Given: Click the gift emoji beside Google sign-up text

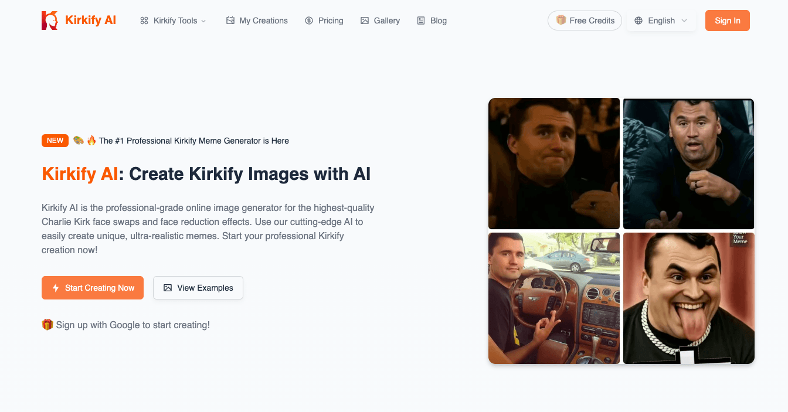Looking at the screenshot, I should pos(47,325).
